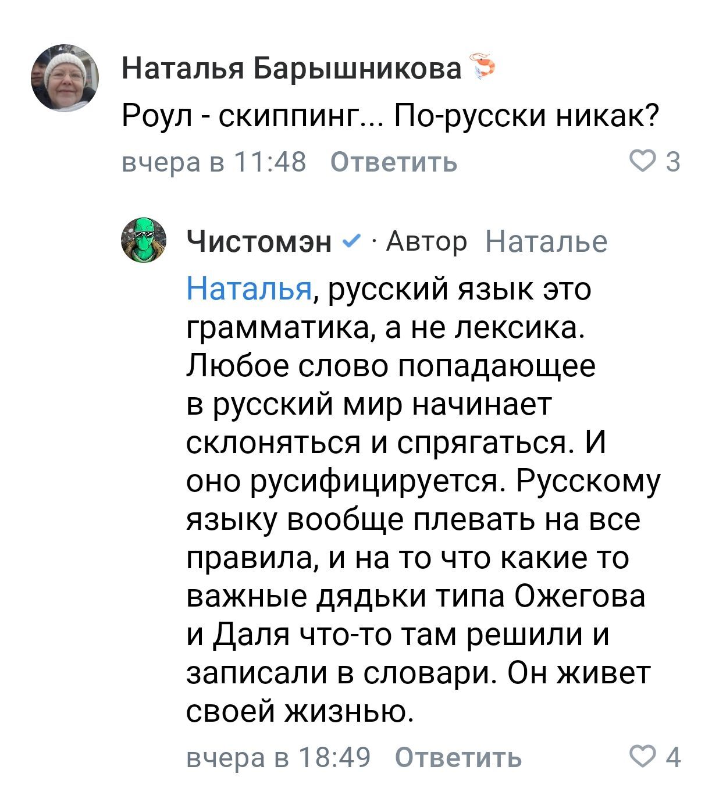
Task: Click the shrimp emoji status beside Наталья Барышникова
Action: click(x=483, y=66)
